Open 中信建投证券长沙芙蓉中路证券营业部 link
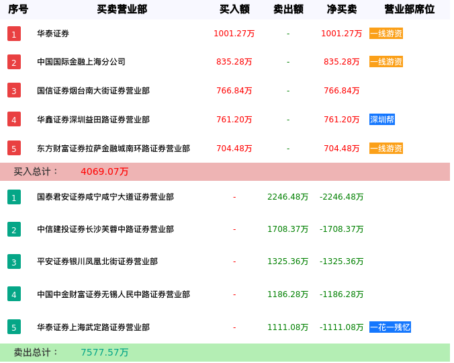This screenshot has width=454, height=363. [x=105, y=229]
